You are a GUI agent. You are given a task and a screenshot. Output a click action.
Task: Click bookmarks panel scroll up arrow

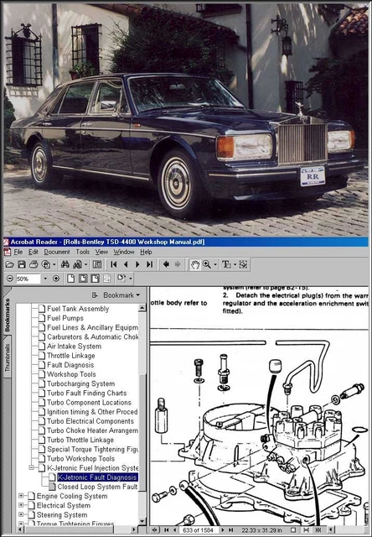pyautogui.click(x=142, y=308)
